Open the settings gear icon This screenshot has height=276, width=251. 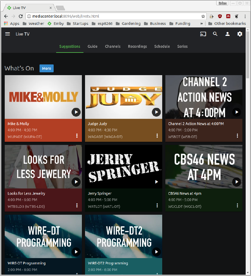[x=240, y=34]
